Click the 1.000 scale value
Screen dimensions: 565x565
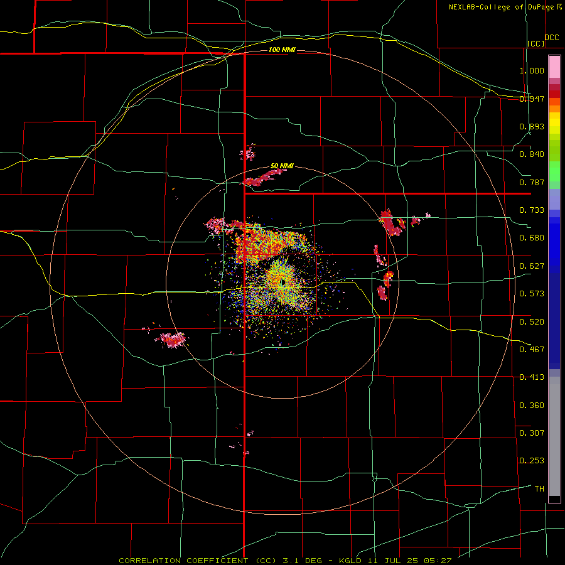(532, 70)
